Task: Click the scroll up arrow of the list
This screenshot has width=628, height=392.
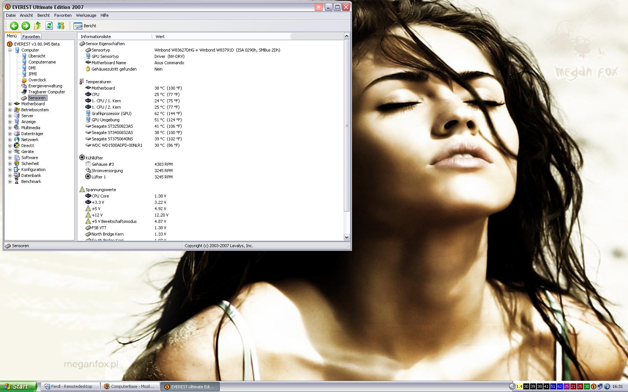Action: 347,36
